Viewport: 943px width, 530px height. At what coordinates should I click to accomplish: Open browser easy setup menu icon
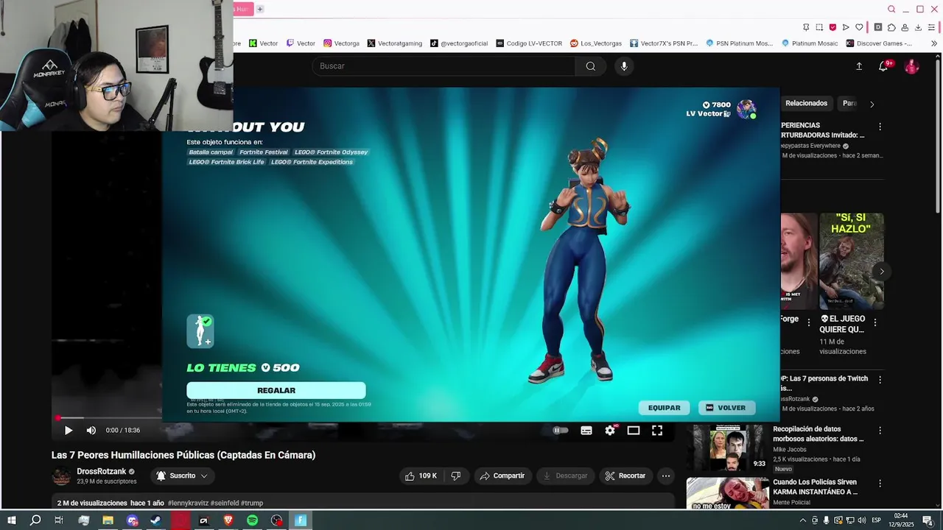932,27
